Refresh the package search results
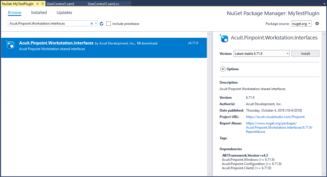Image resolution: width=327 pixels, height=177 pixels. tap(102, 23)
